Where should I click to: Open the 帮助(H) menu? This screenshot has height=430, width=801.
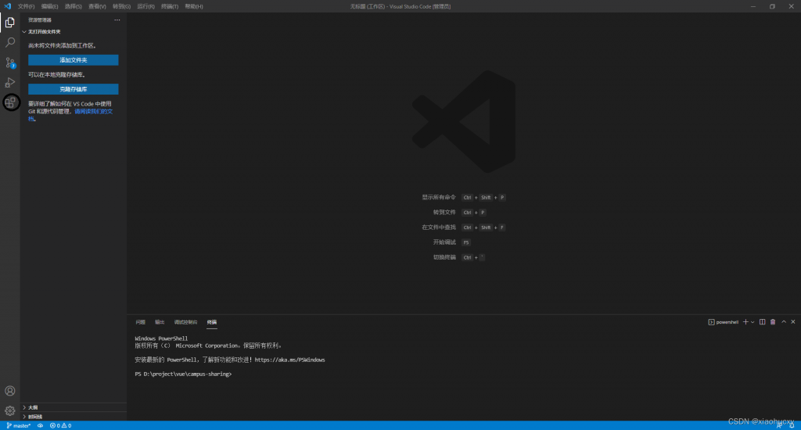(x=194, y=6)
